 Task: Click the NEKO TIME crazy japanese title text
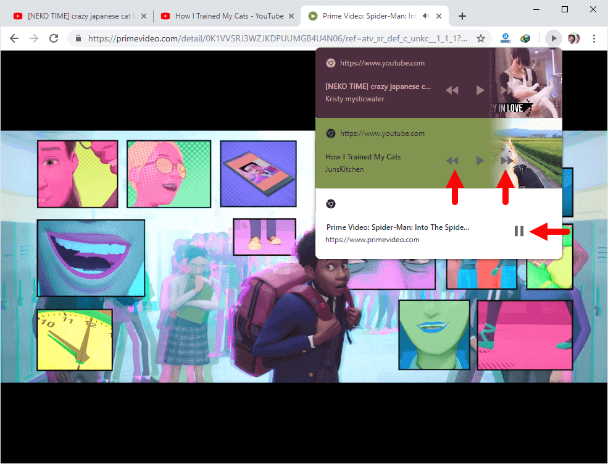[x=378, y=86]
